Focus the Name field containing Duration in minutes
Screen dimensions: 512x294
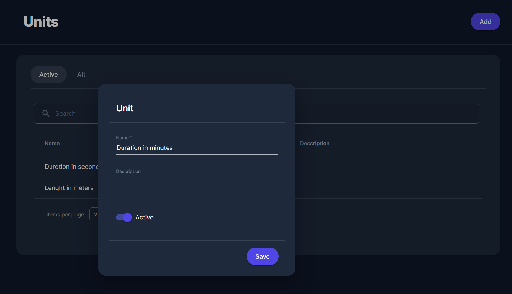click(x=196, y=148)
